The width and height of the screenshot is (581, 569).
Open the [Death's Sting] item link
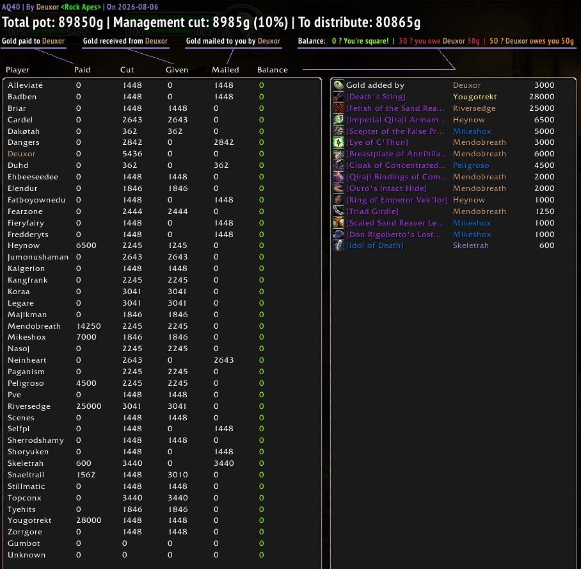pyautogui.click(x=376, y=97)
